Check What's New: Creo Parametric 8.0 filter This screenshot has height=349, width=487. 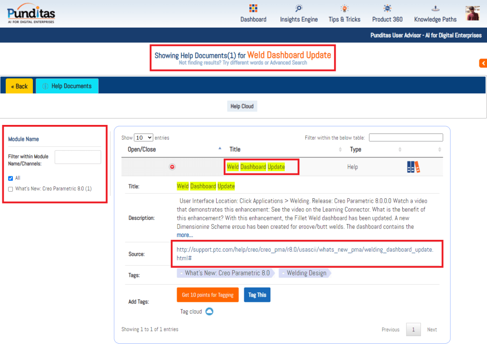10,189
